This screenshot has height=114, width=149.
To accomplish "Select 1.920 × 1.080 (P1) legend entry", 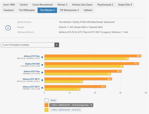I will pyautogui.click(x=66, y=110).
